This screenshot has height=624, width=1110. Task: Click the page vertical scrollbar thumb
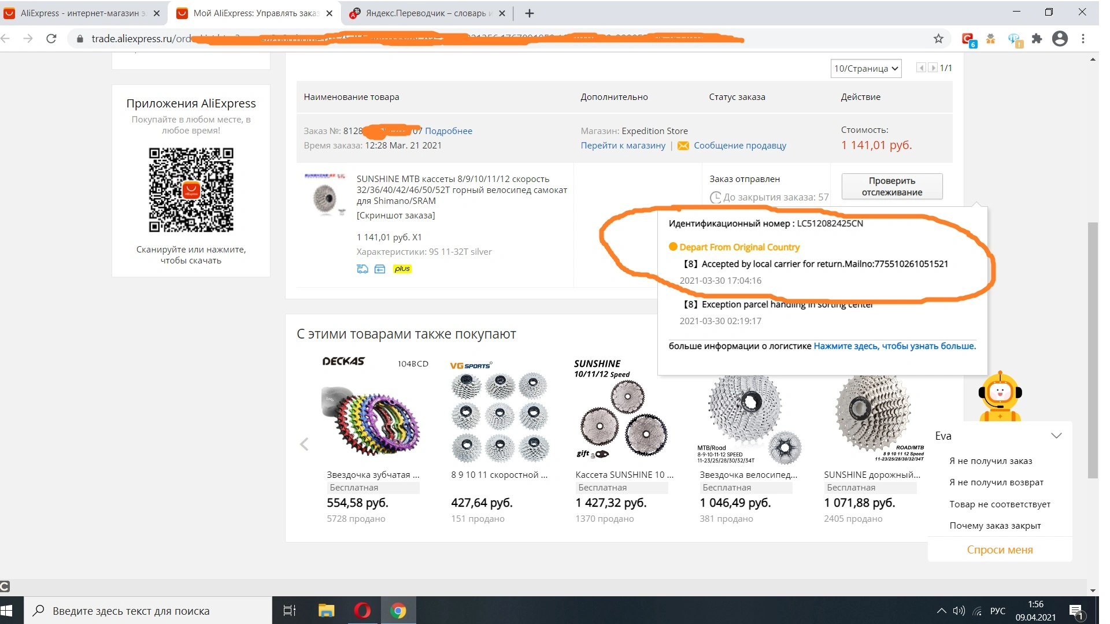[x=1093, y=350]
